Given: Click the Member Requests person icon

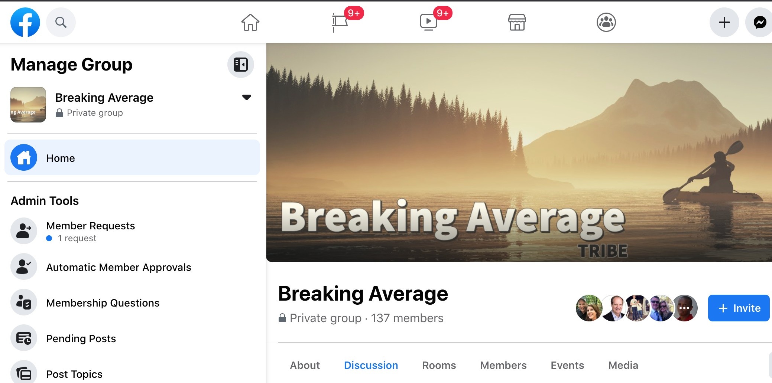Looking at the screenshot, I should click(x=24, y=231).
